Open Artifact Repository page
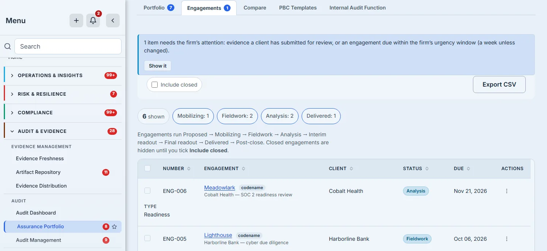This screenshot has width=547, height=251. click(x=38, y=172)
